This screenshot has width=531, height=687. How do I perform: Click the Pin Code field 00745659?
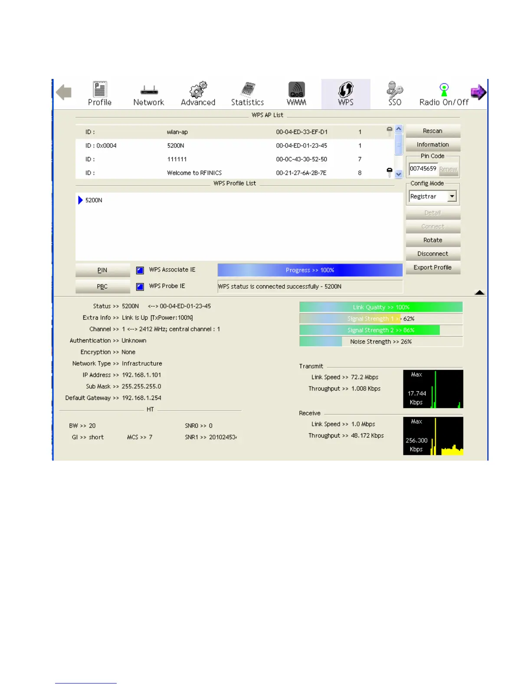click(x=423, y=169)
